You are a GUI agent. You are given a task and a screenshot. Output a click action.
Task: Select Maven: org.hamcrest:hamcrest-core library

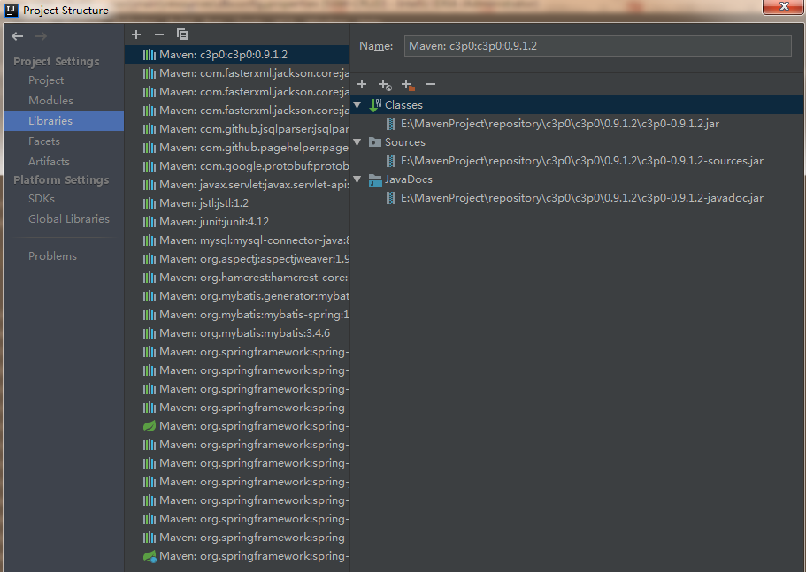(237, 278)
